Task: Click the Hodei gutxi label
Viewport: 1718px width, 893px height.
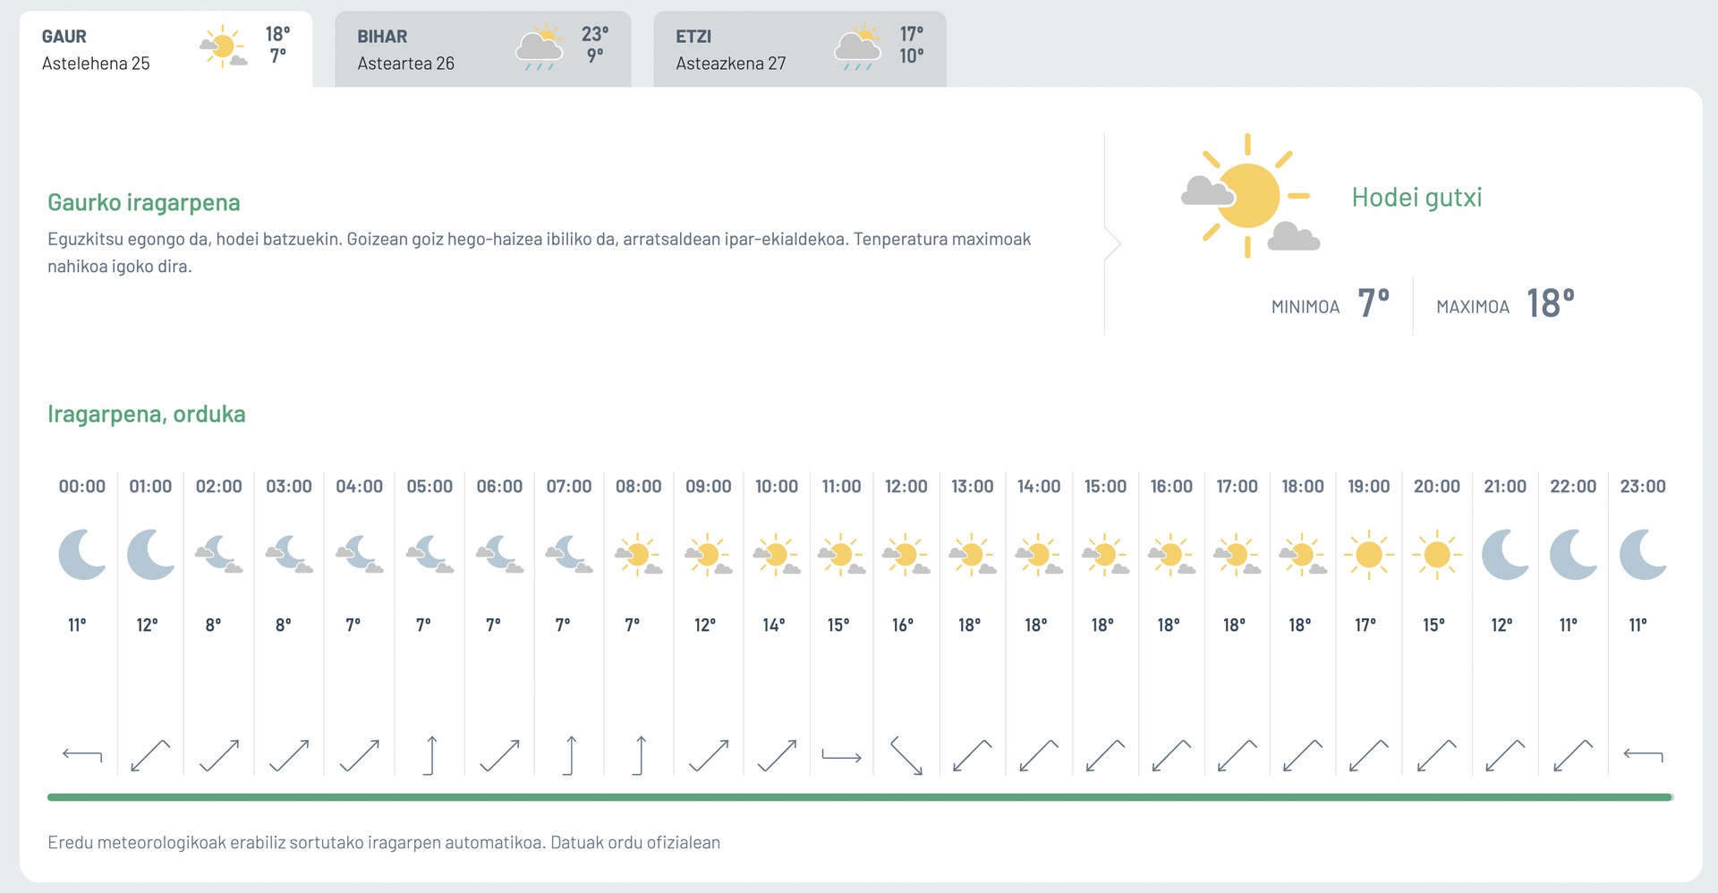Action: tap(1417, 197)
